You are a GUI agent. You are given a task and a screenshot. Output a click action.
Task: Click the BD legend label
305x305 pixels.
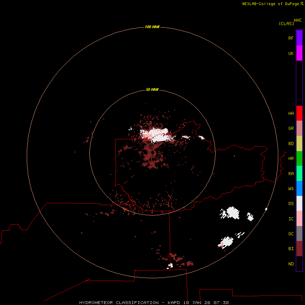tap(291, 144)
